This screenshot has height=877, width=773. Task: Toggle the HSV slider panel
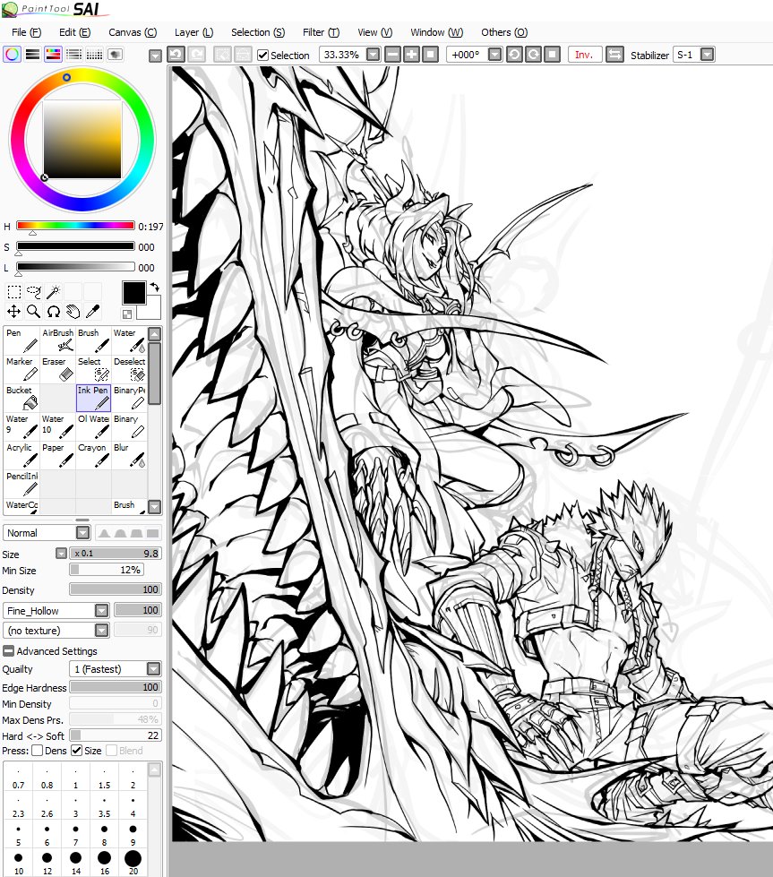(53, 55)
